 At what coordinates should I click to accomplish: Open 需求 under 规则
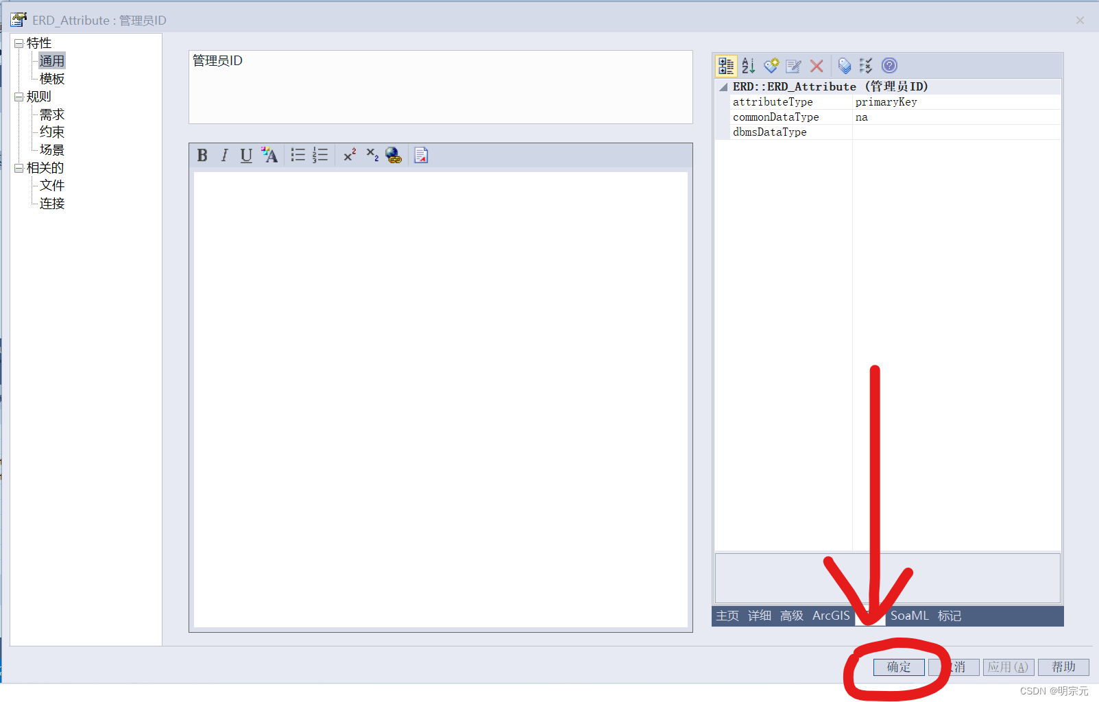[x=52, y=114]
